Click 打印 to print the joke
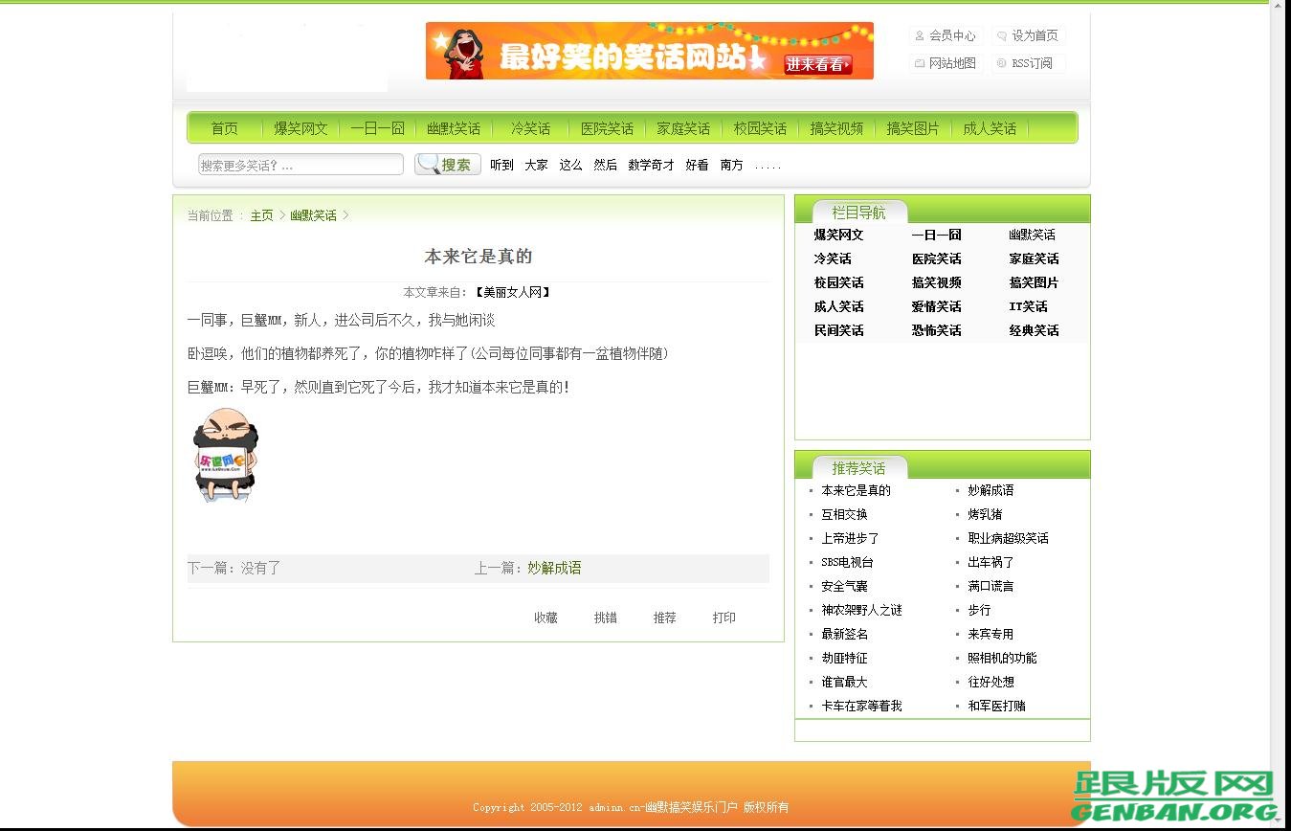Viewport: 1291px width, 831px height. pyautogui.click(x=723, y=617)
